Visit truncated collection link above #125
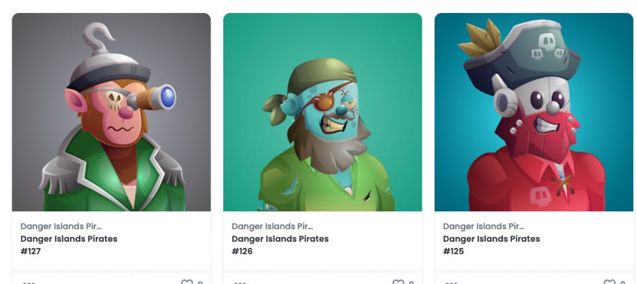 coord(483,226)
